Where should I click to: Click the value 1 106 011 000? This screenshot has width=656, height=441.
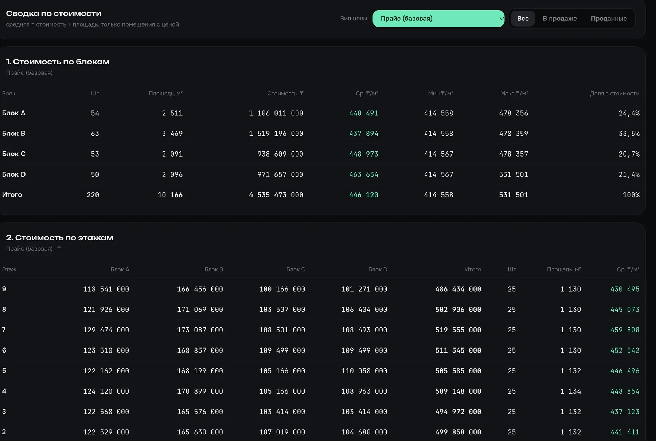tap(276, 113)
